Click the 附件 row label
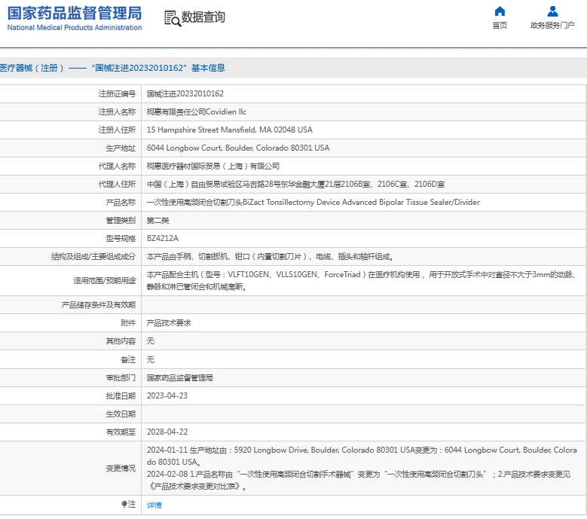The width and height of the screenshot is (587, 519). [x=128, y=323]
